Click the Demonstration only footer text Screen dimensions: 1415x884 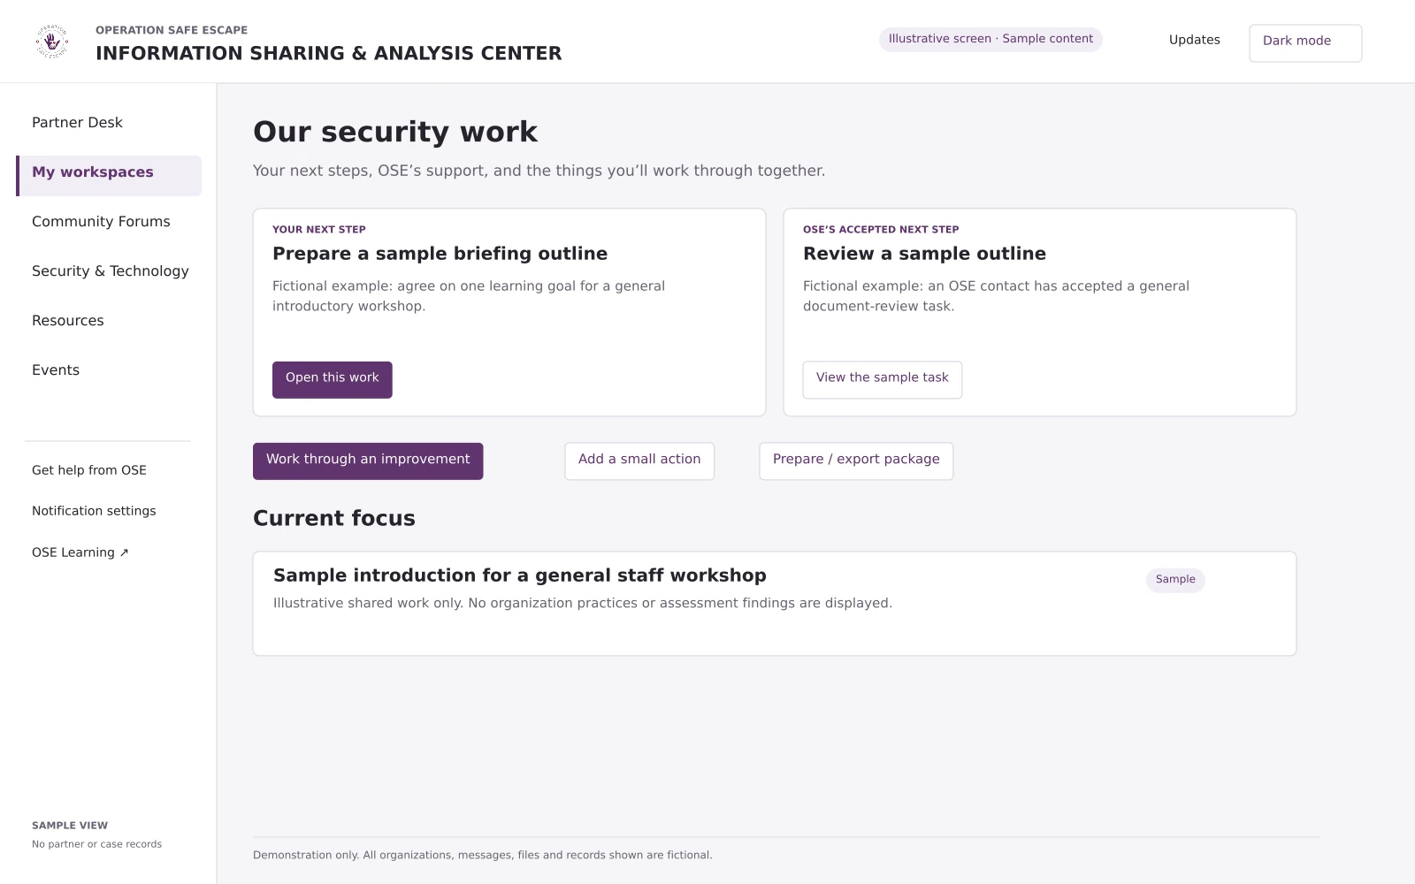[483, 855]
